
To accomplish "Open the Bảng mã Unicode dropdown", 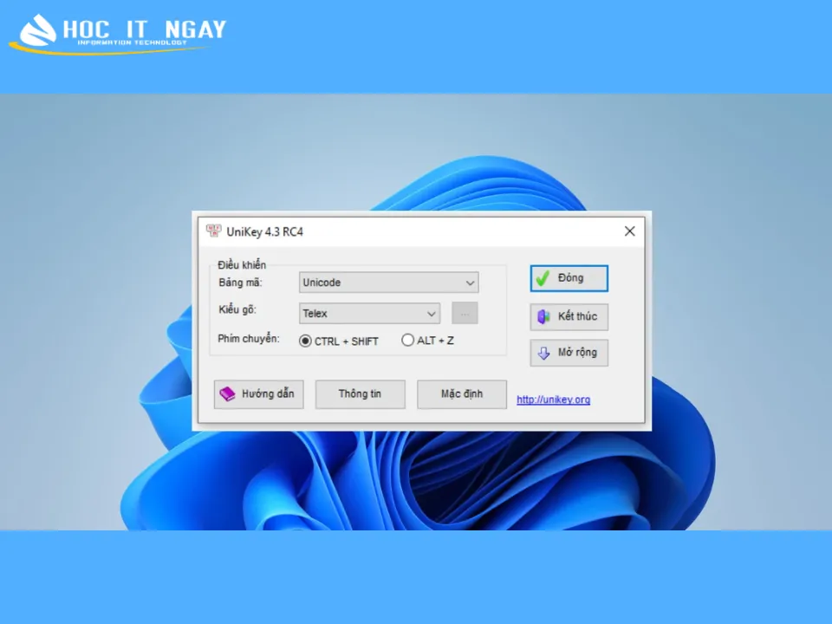I will coord(389,283).
